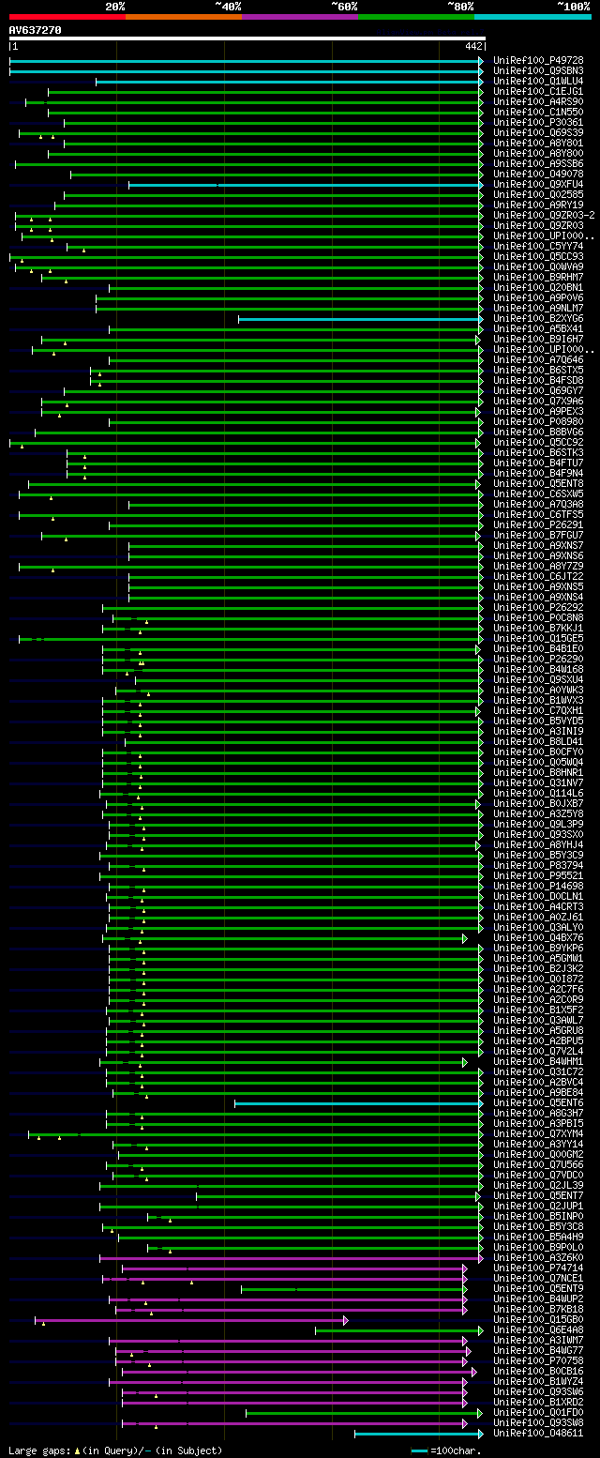Click label UniRef100_B9YKP6

coord(538,949)
